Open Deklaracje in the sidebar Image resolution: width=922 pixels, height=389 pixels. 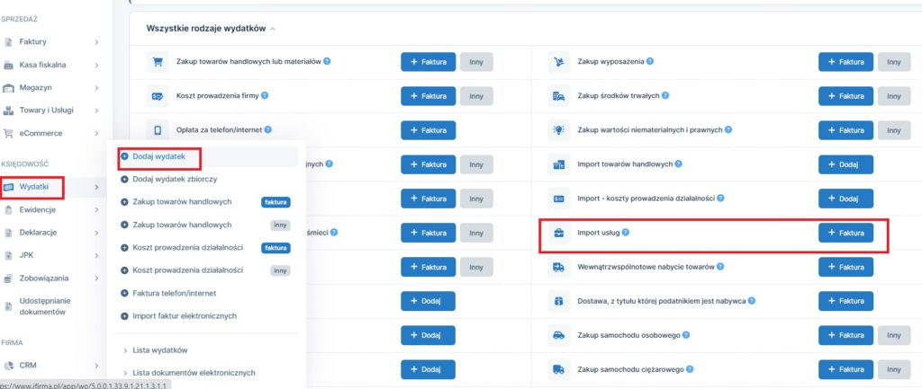38,232
